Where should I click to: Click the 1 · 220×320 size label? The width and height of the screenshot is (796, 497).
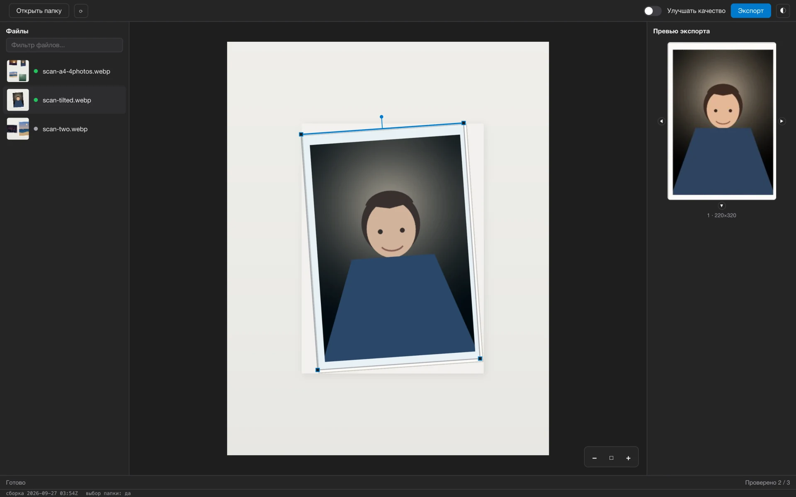(722, 215)
